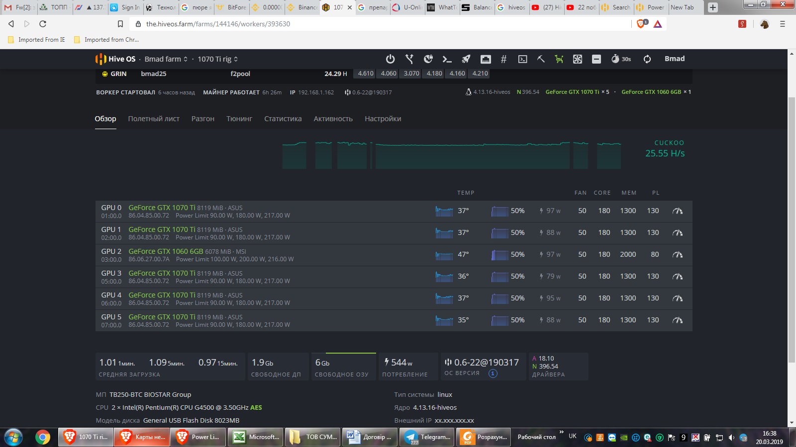
Task: Open overclock gauge icon for GPU 2
Action: pyautogui.click(x=678, y=255)
